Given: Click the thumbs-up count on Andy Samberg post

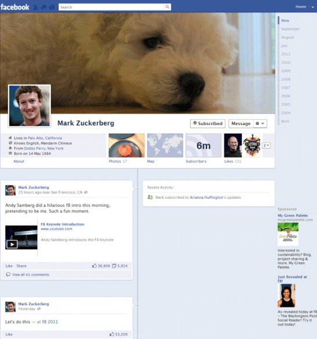Looking at the screenshot, I should click(x=101, y=266).
